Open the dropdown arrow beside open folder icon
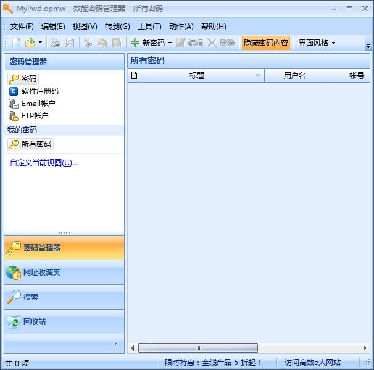 coord(40,43)
